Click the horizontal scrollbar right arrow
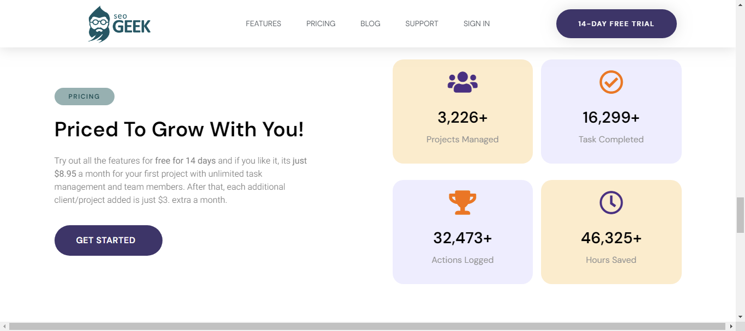 [731, 326]
